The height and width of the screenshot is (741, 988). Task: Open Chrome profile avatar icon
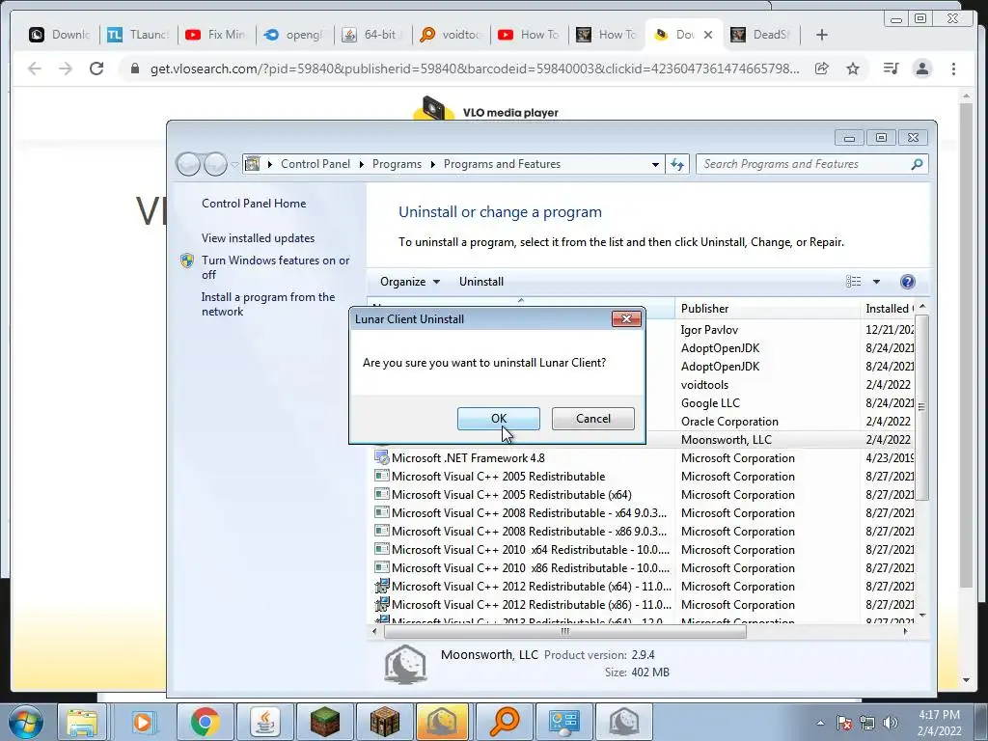tap(921, 69)
